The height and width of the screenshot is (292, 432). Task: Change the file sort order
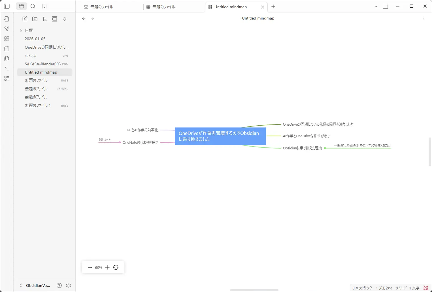(x=45, y=19)
